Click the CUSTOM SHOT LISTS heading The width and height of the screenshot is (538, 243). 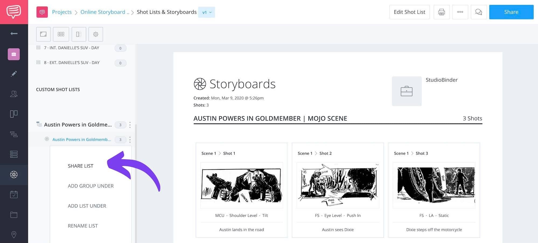coord(58,89)
